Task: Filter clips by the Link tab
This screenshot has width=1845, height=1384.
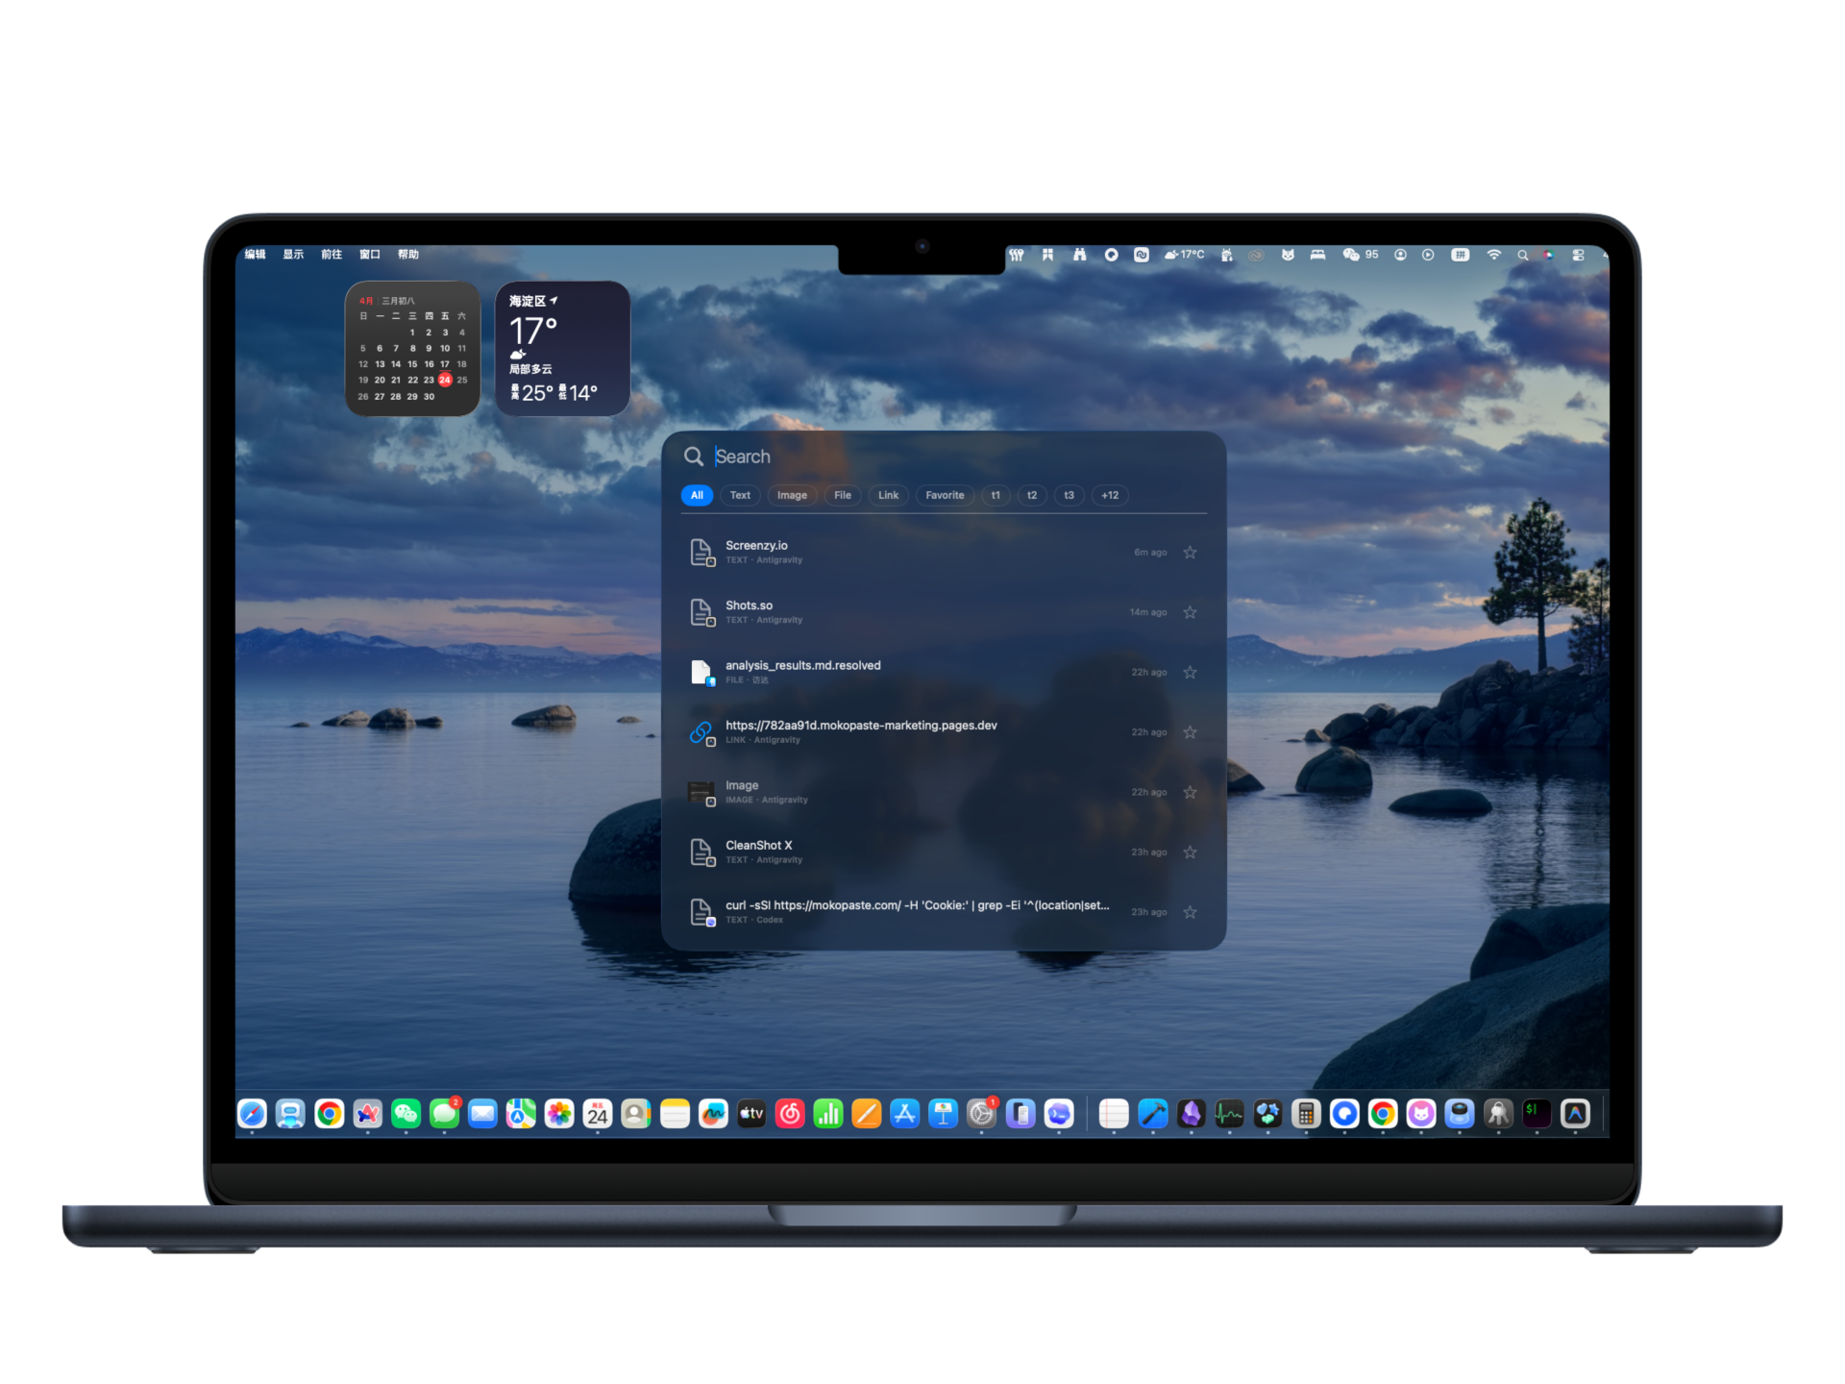Action: (x=888, y=495)
